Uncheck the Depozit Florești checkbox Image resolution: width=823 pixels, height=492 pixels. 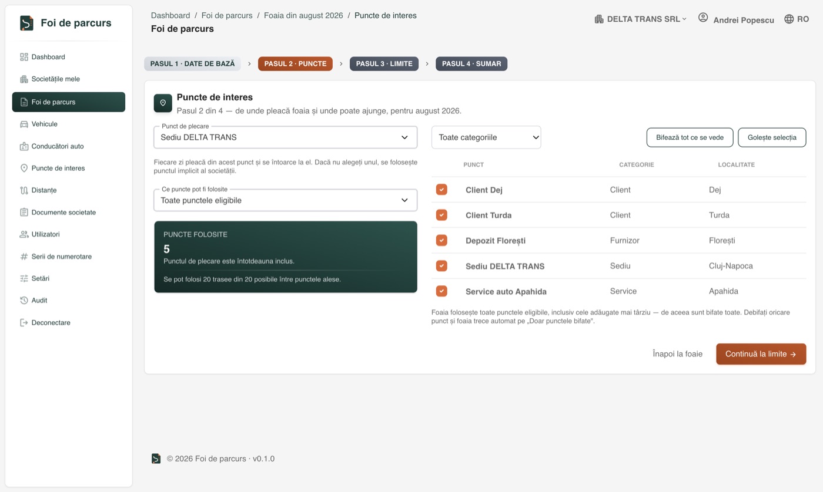point(441,240)
